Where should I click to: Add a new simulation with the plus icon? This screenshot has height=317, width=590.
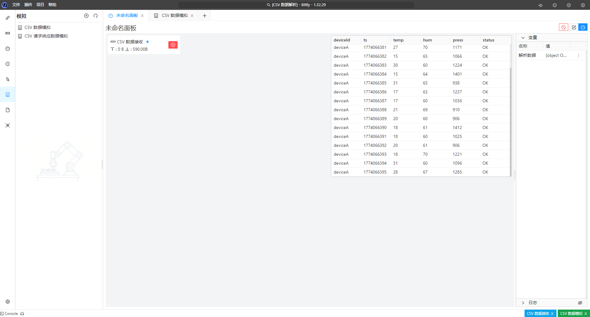tap(86, 16)
